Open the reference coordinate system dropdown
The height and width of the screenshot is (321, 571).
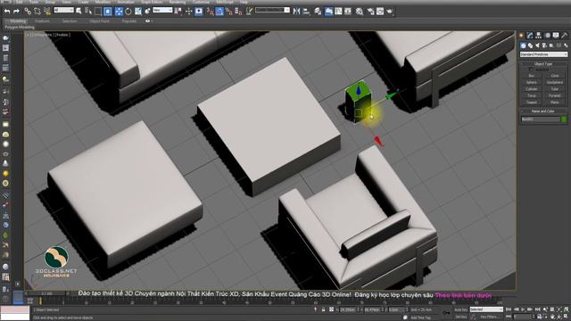click(162, 10)
